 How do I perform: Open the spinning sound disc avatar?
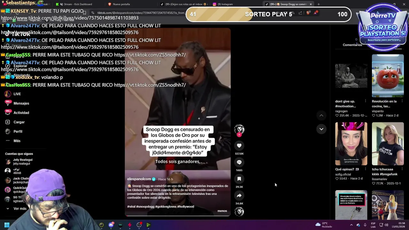pos(239,212)
